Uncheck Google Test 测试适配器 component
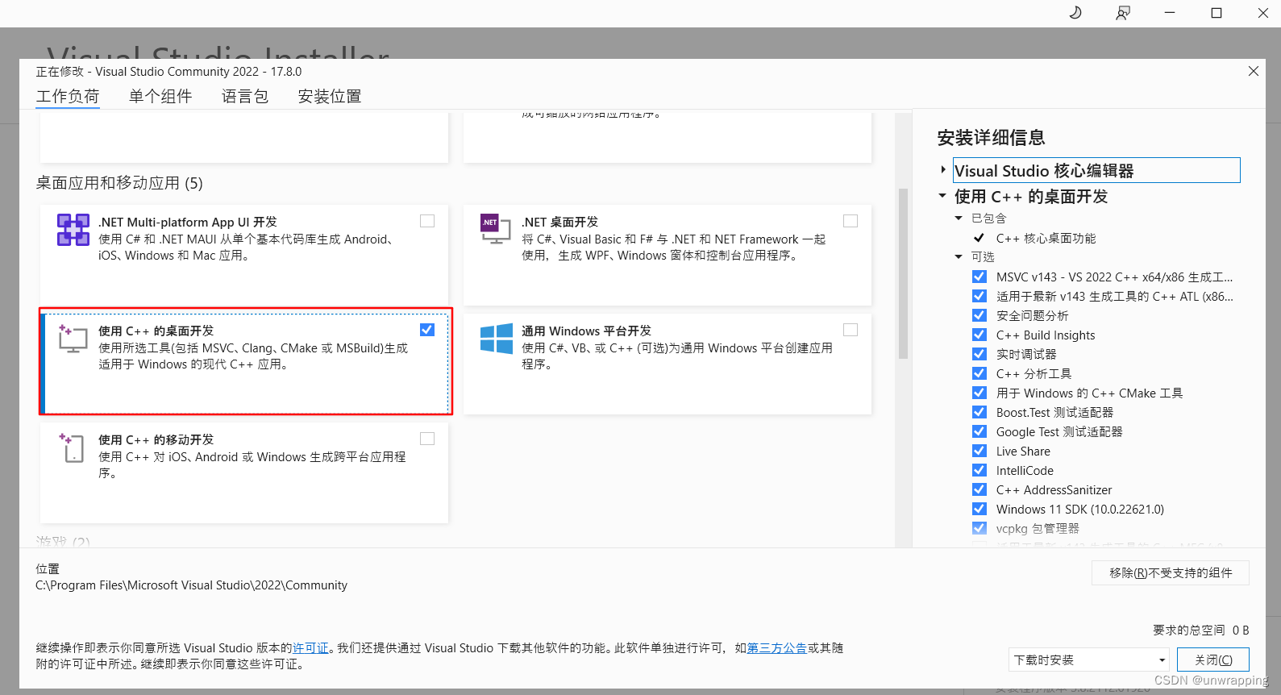Viewport: 1281px width, 695px height. click(979, 431)
